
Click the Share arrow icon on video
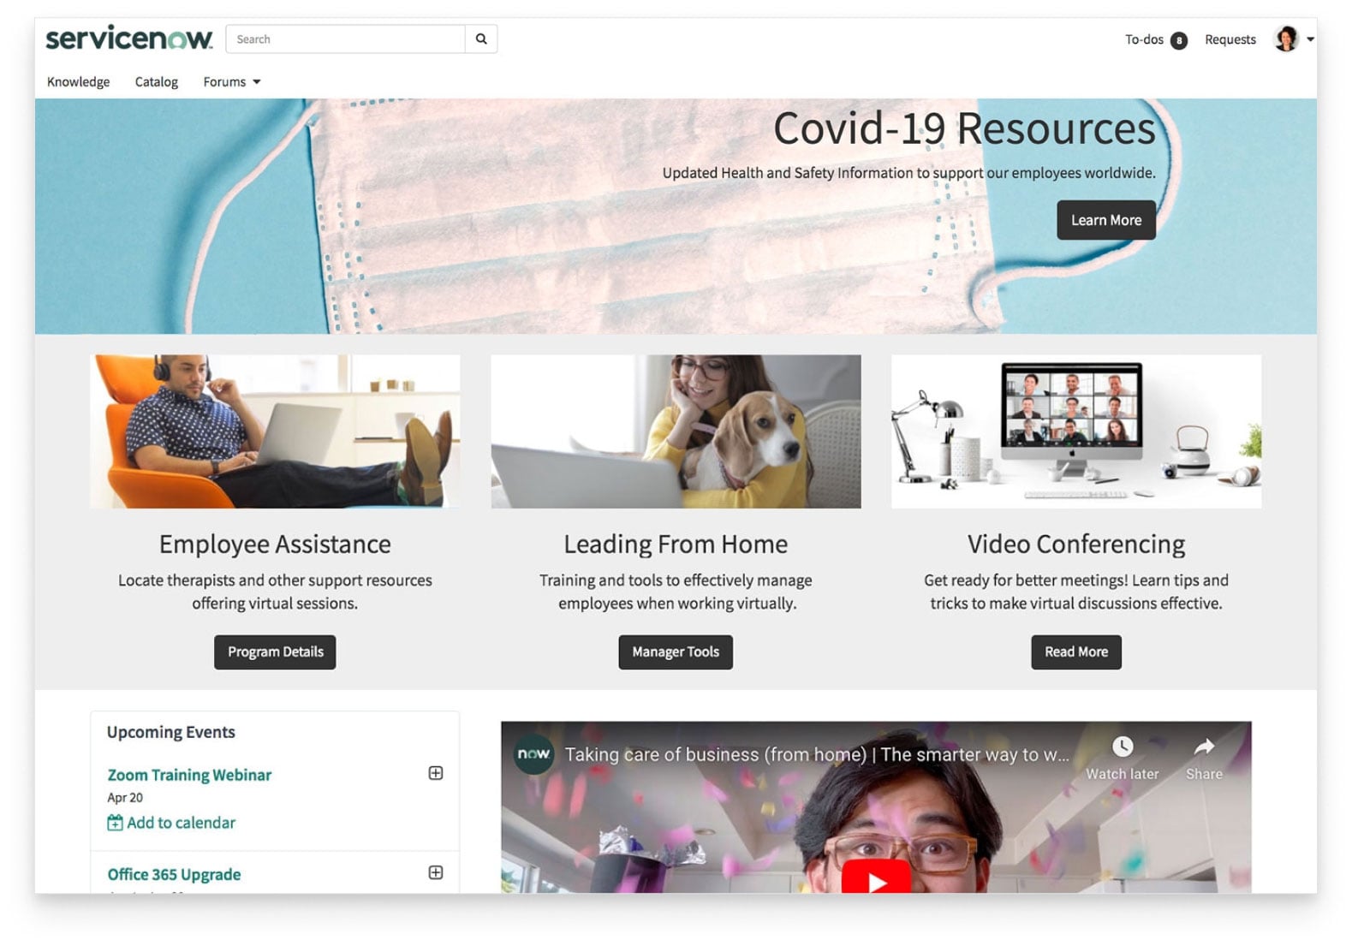1204,747
